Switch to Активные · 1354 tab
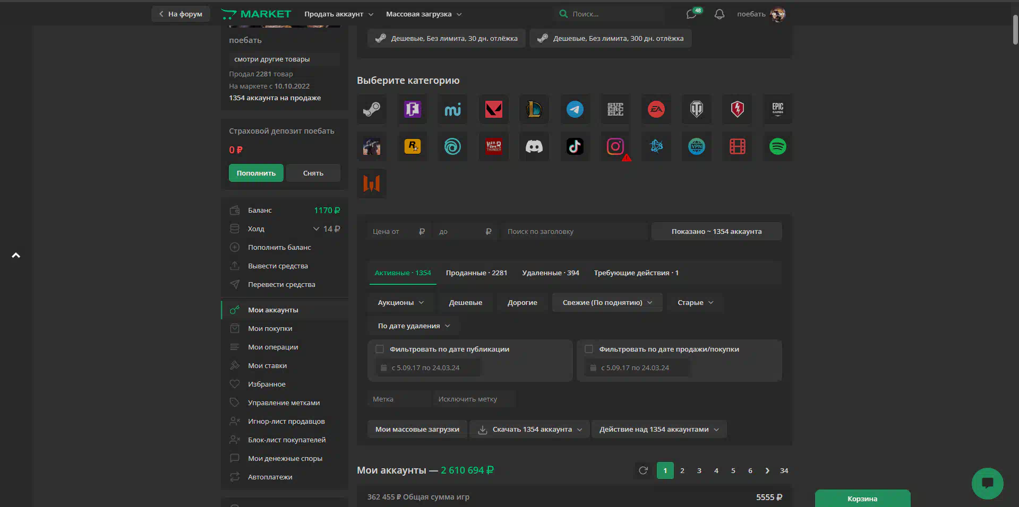 (x=403, y=273)
